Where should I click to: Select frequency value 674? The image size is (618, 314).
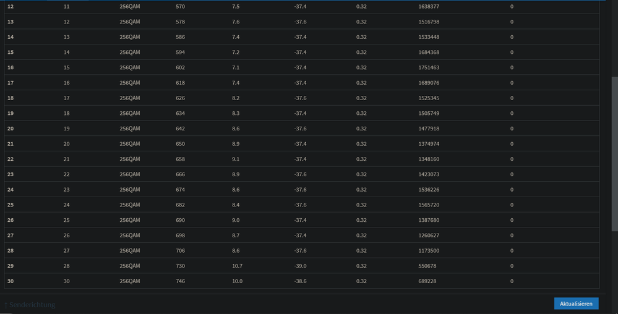tap(180, 190)
